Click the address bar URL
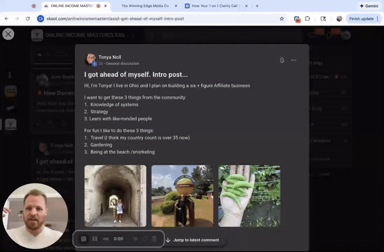384x252 pixels. point(115,19)
